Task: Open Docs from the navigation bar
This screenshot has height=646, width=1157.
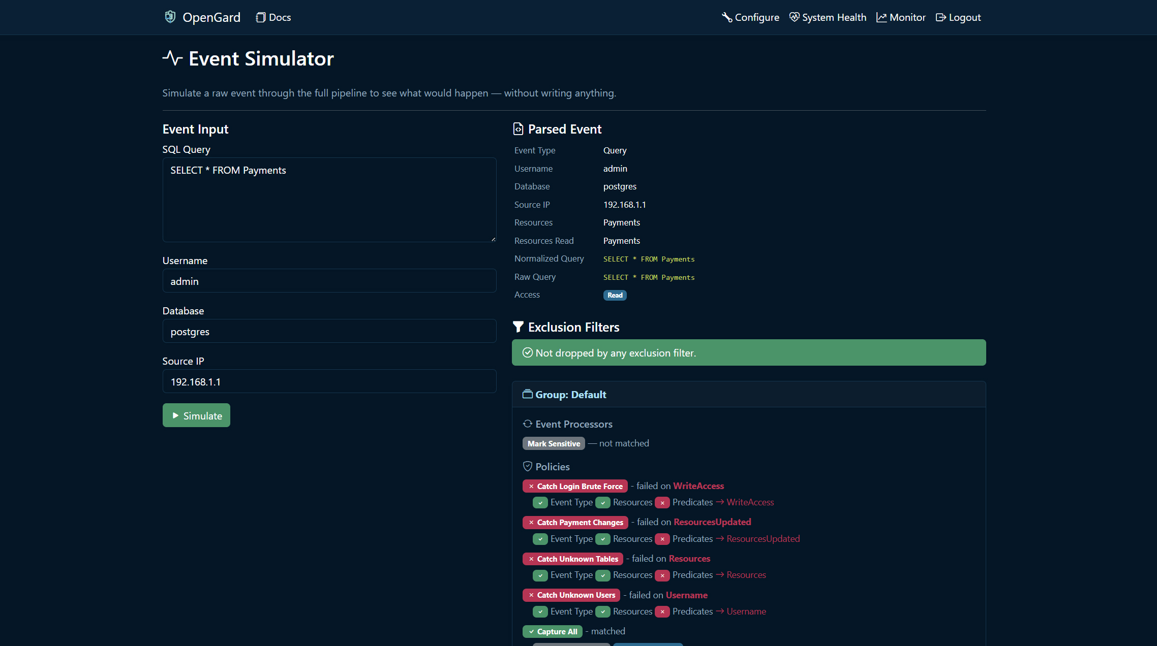Action: click(272, 17)
